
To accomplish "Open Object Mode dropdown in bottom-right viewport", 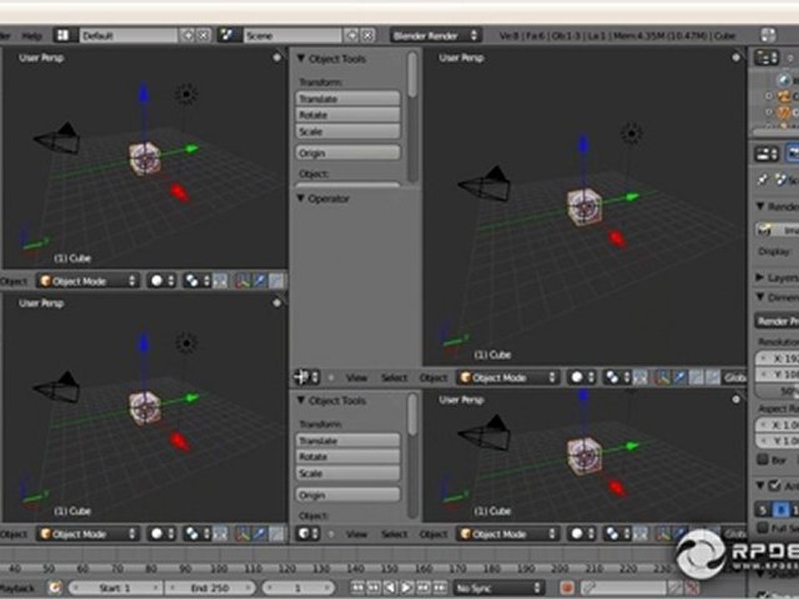I will pos(508,534).
